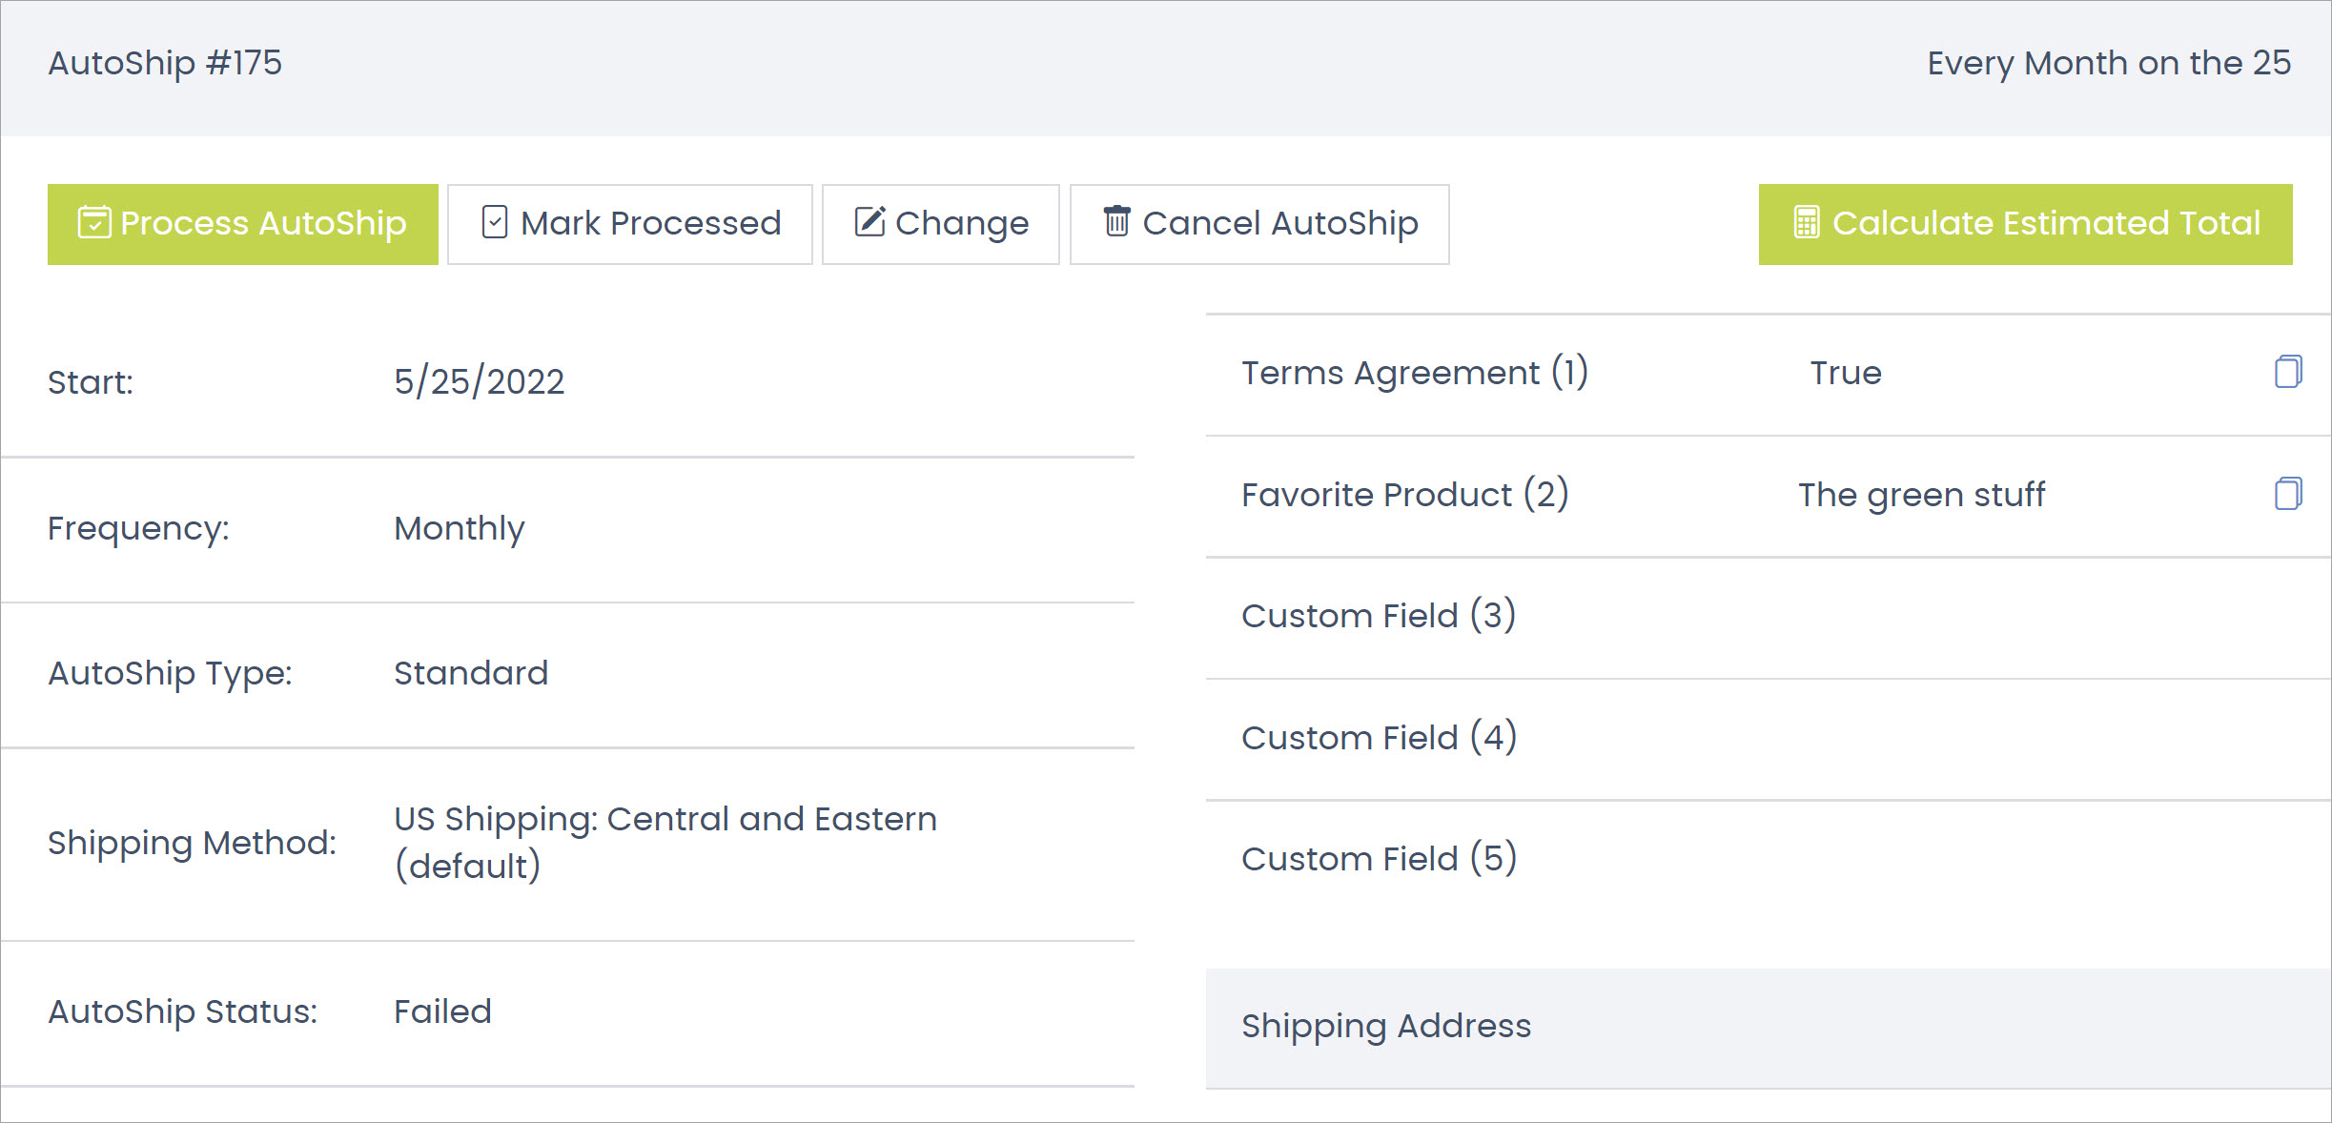Click the trash icon on Cancel AutoShip
The image size is (2332, 1123).
coord(1116,221)
